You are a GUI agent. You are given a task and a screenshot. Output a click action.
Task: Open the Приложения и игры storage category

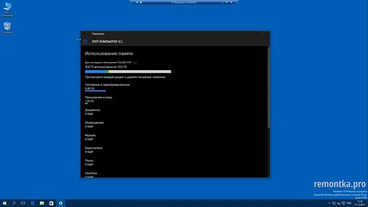[98, 99]
